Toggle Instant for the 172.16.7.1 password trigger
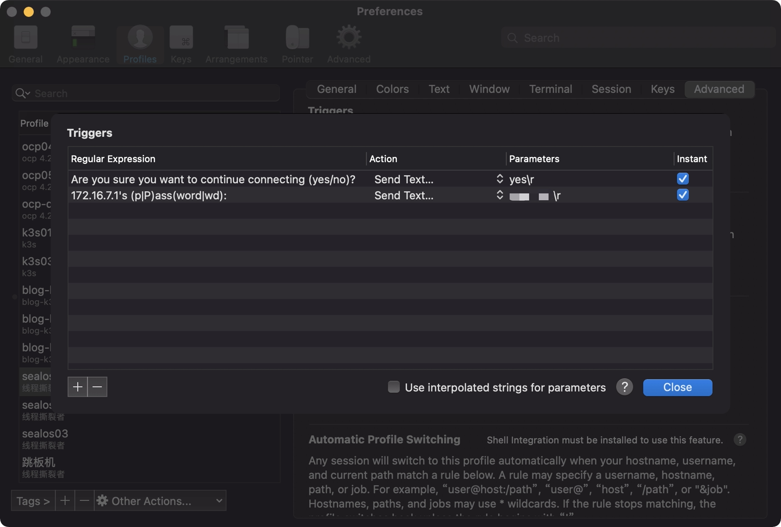The height and width of the screenshot is (527, 781). coord(683,195)
